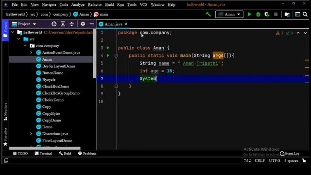The height and width of the screenshot is (175, 311).
Task: Click the CRLF line separator setting
Action: tap(259, 160)
